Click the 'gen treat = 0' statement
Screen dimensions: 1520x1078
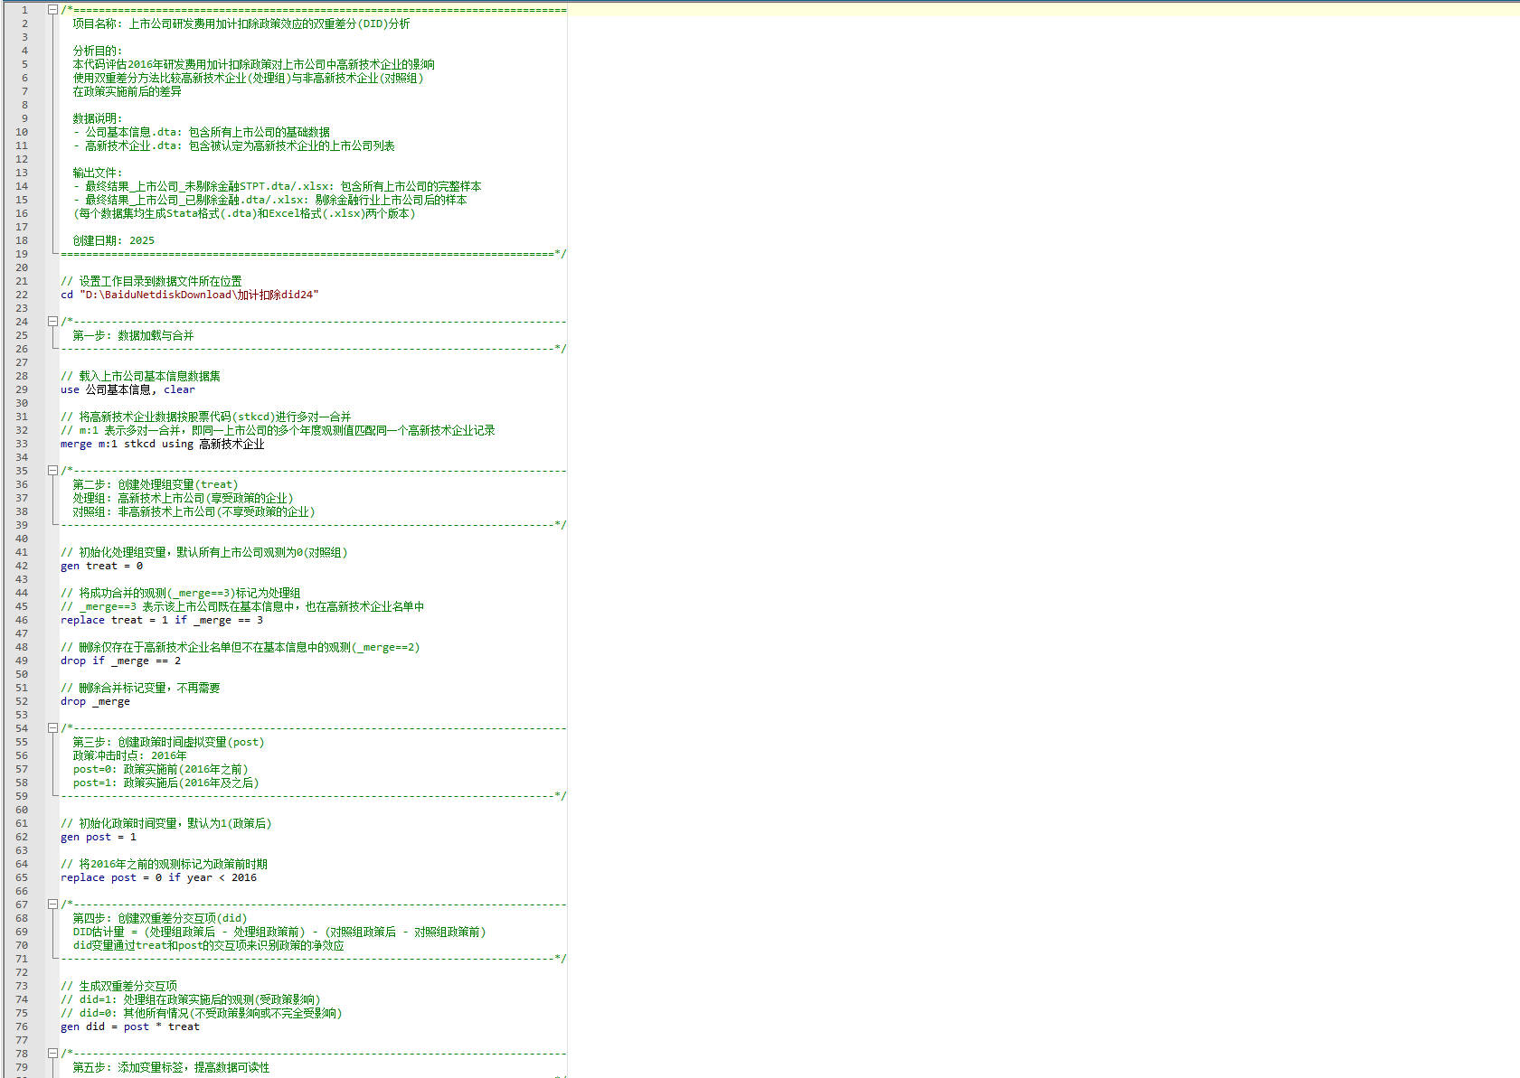coord(101,566)
